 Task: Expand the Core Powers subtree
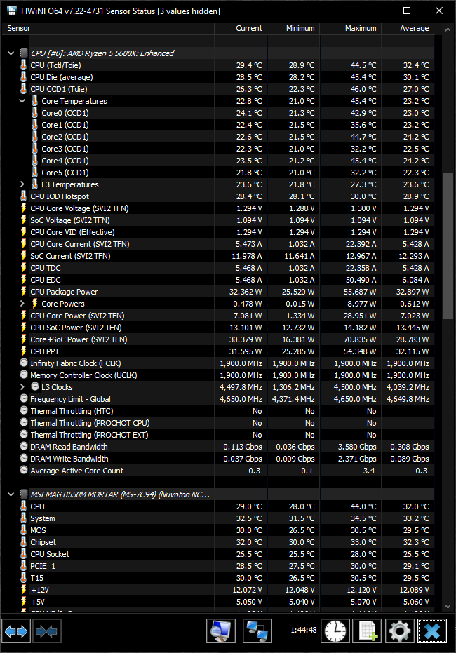point(22,304)
